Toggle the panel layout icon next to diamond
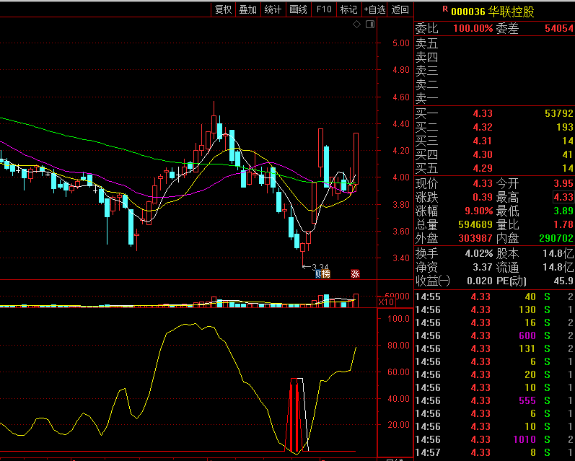The height and width of the screenshot is (461, 575). tap(370, 25)
